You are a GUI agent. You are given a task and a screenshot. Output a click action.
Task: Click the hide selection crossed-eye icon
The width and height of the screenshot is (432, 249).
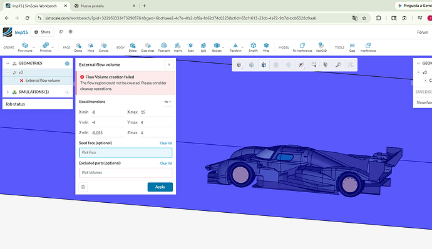(301, 65)
